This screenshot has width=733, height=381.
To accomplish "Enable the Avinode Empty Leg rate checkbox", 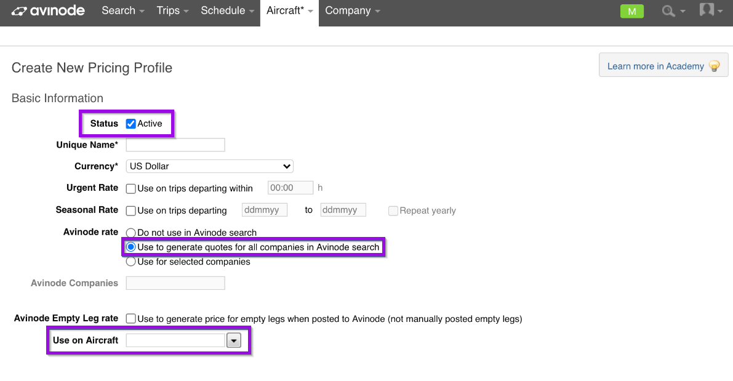I will [x=130, y=318].
